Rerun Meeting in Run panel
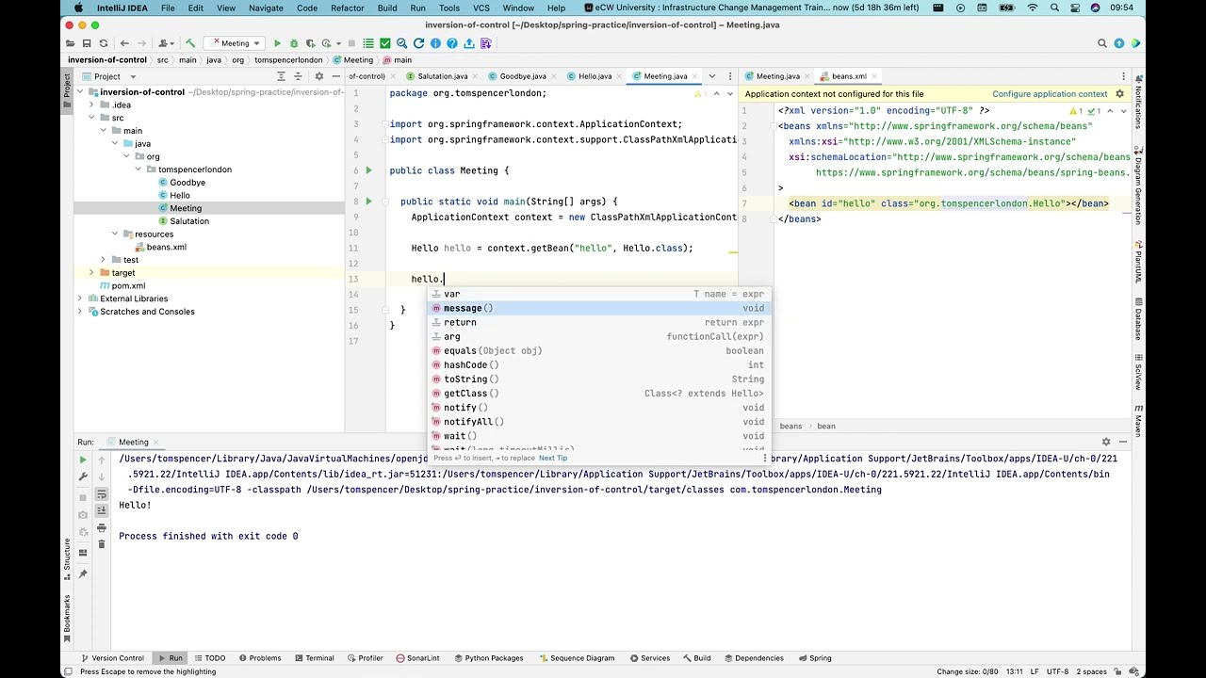The height and width of the screenshot is (678, 1206). (83, 460)
